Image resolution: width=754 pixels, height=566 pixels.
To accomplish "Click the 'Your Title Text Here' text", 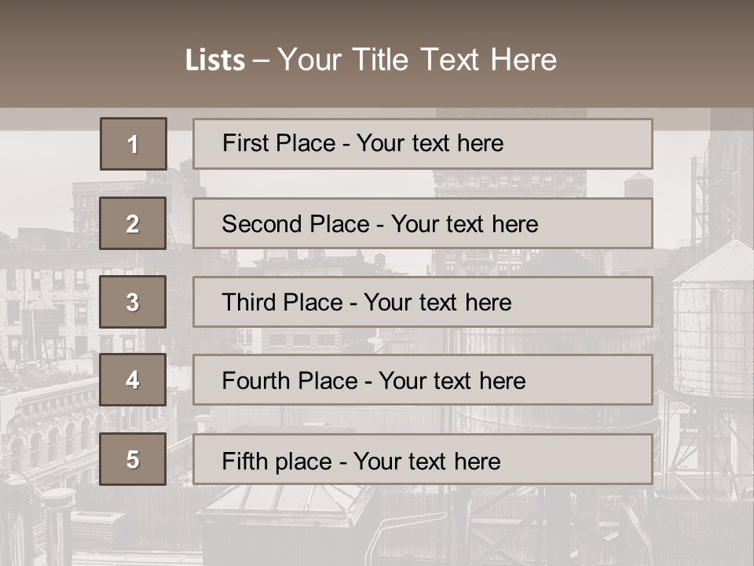I will [417, 60].
